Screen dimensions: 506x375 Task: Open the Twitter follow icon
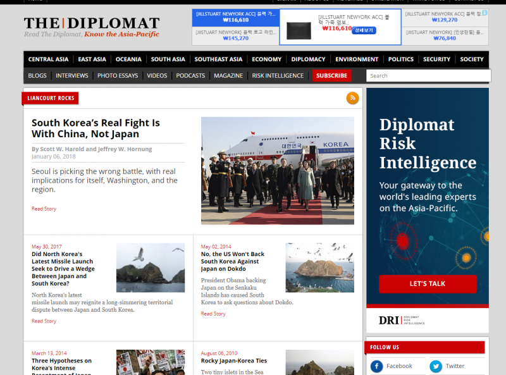click(x=436, y=366)
